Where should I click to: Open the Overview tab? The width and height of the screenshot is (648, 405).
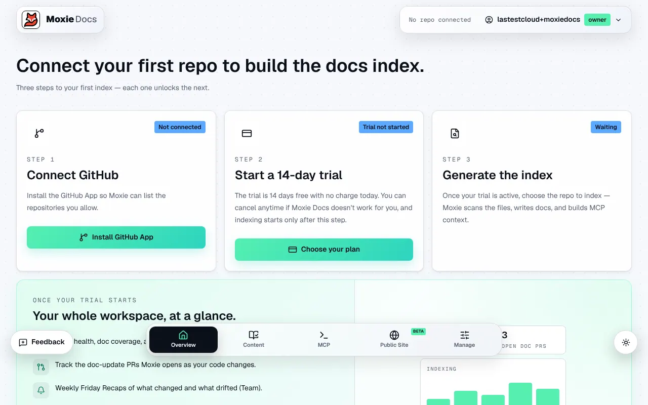pos(183,340)
